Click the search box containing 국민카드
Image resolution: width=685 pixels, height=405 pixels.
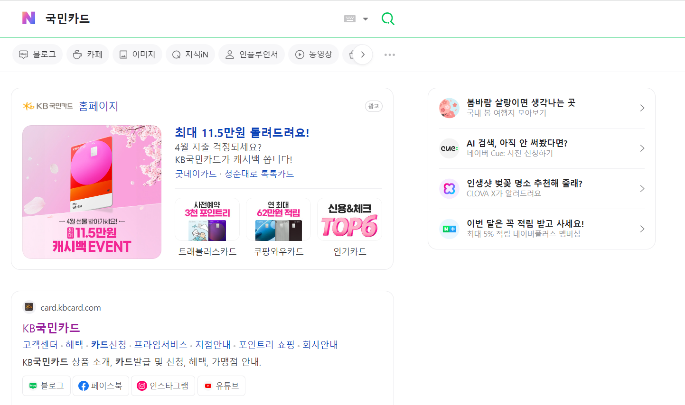190,18
